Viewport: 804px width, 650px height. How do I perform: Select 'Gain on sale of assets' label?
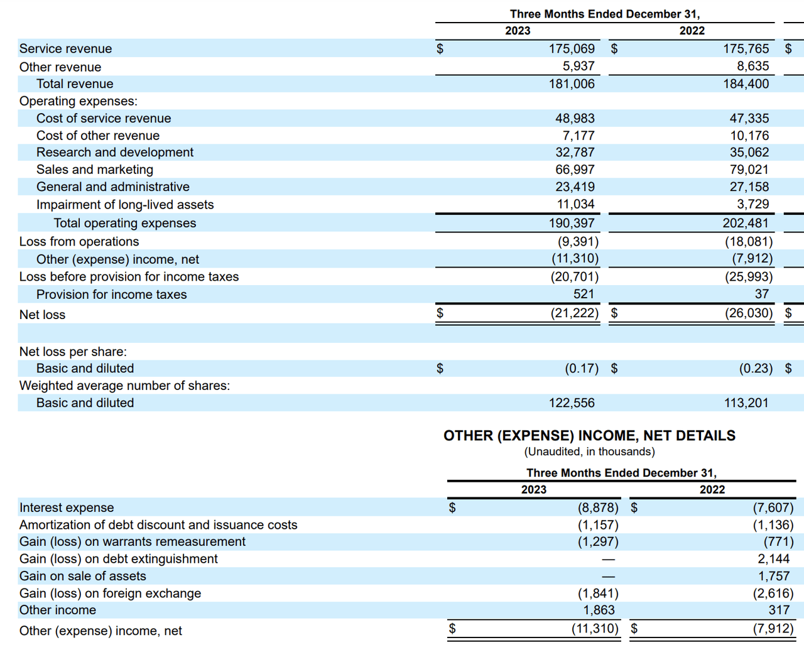(83, 576)
